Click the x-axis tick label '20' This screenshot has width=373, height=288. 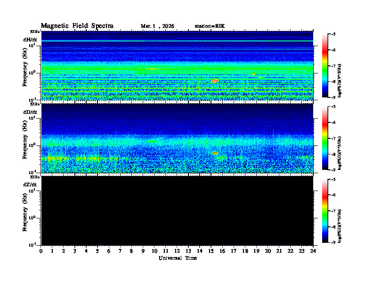tap(268, 251)
